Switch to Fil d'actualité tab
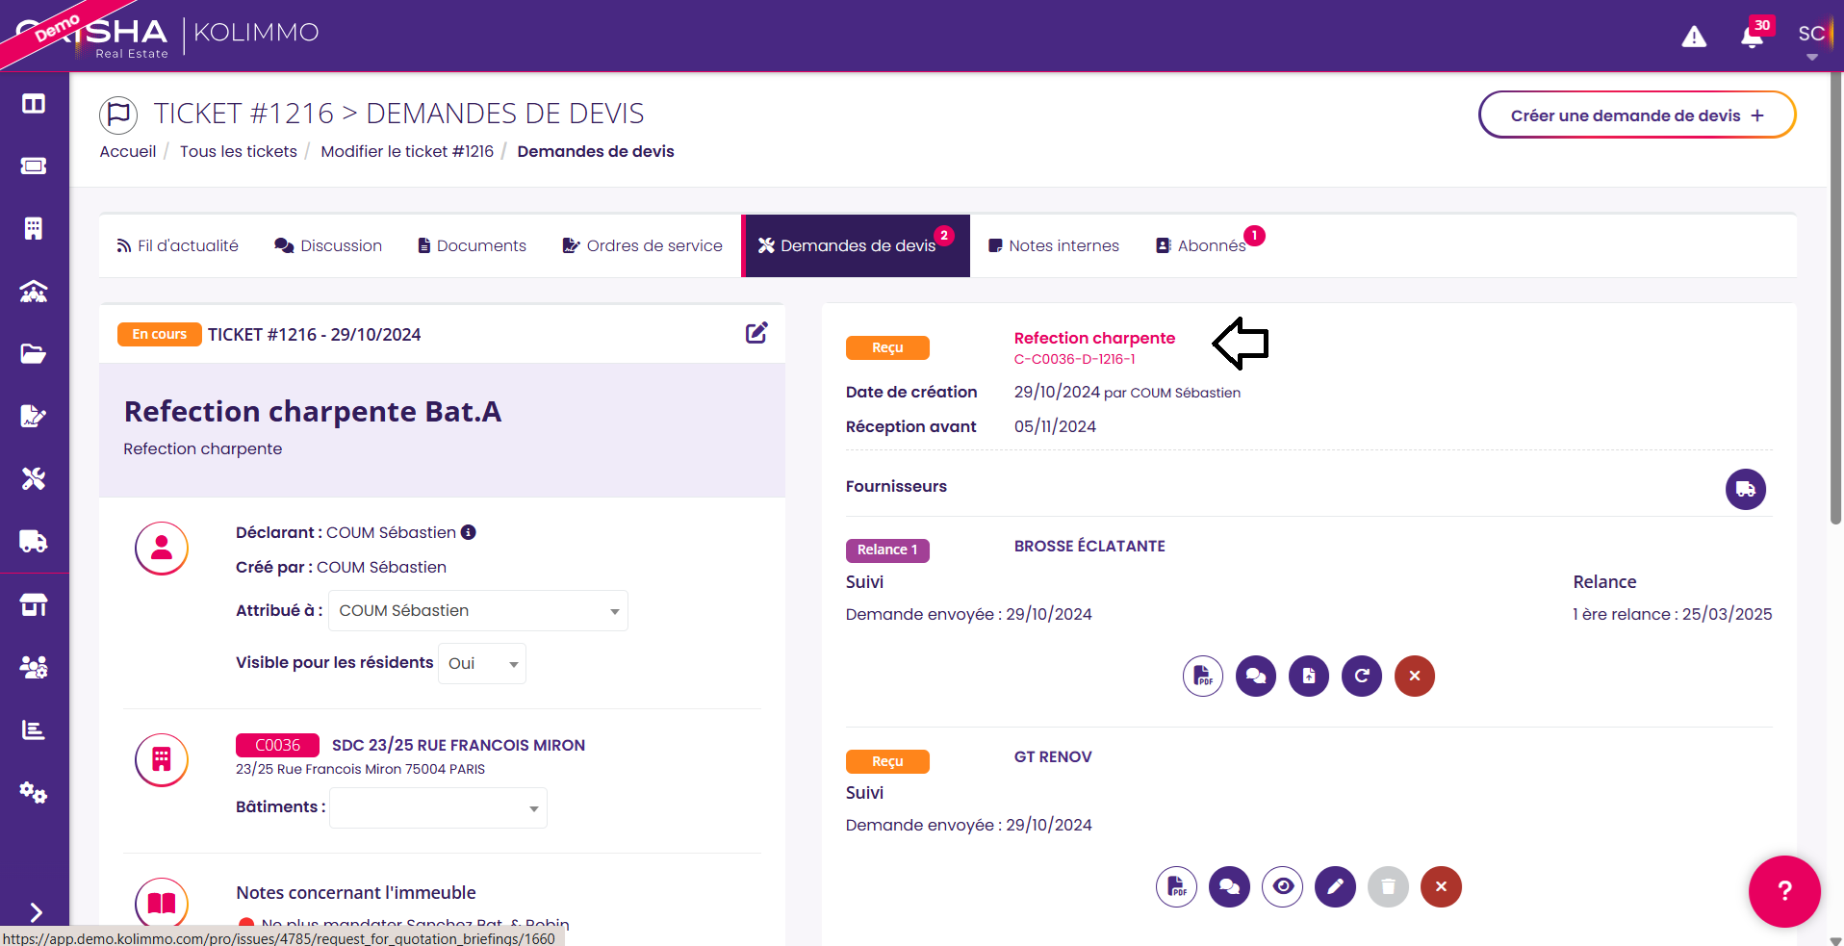Image resolution: width=1844 pixels, height=946 pixels. [178, 245]
